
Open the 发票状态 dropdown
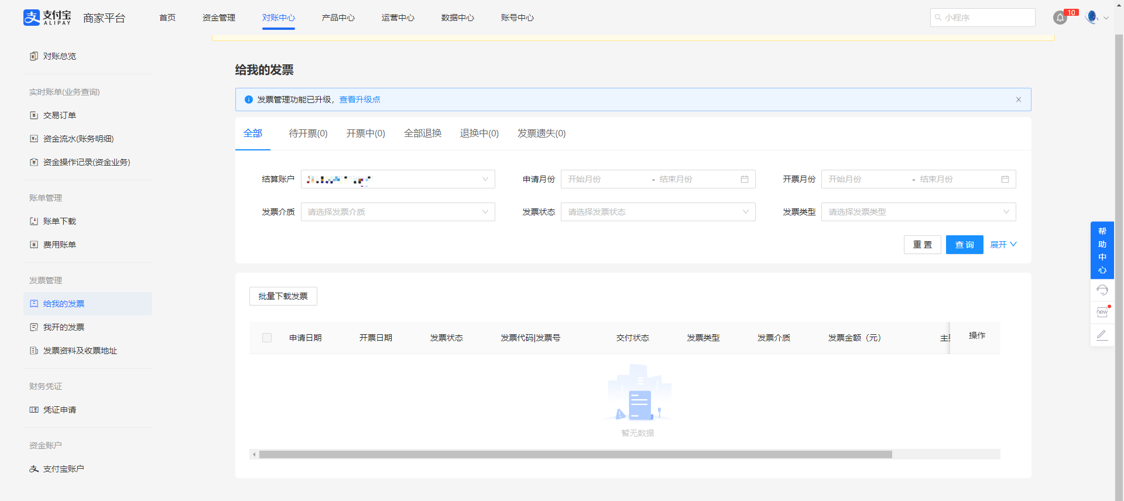(657, 212)
